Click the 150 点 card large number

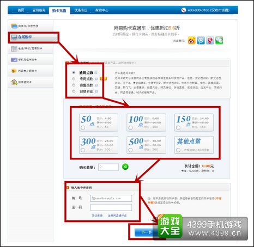tap(184, 119)
